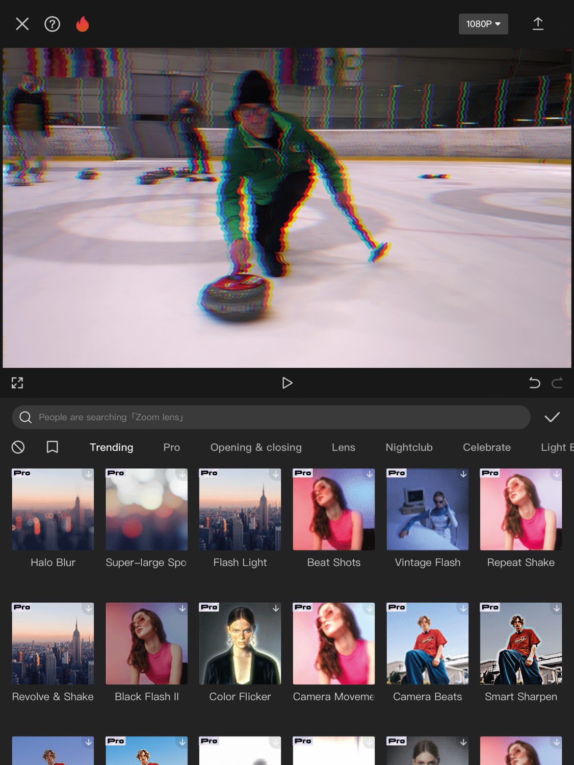Switch to the Trending tab
The image size is (574, 765).
click(x=112, y=447)
